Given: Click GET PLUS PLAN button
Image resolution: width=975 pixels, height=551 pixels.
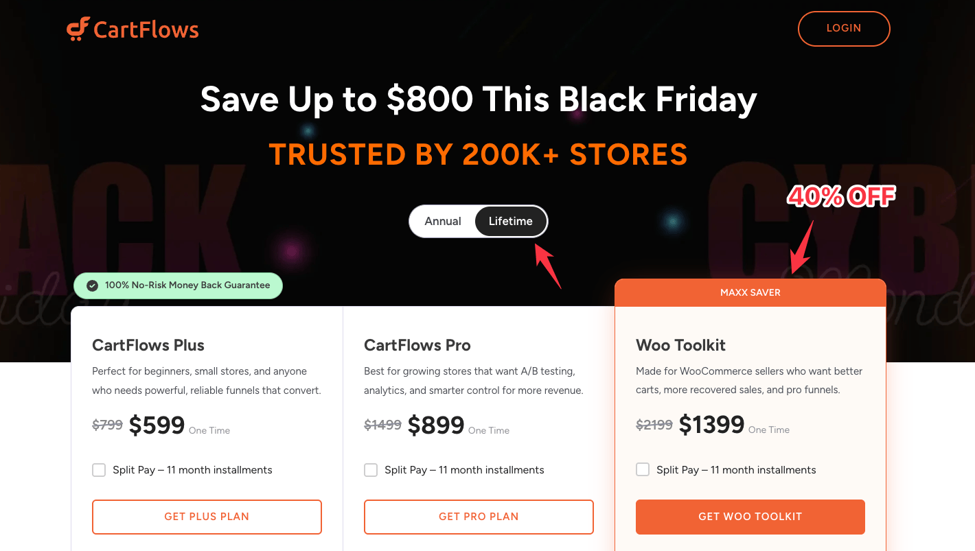Looking at the screenshot, I should pyautogui.click(x=207, y=517).
